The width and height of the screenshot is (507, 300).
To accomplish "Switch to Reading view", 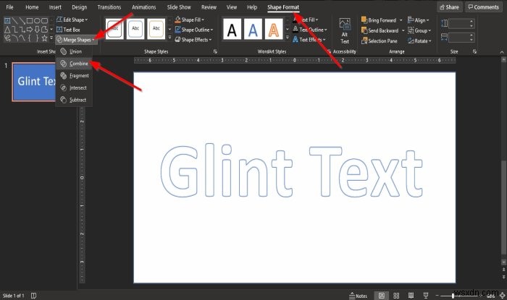I will point(411,296).
